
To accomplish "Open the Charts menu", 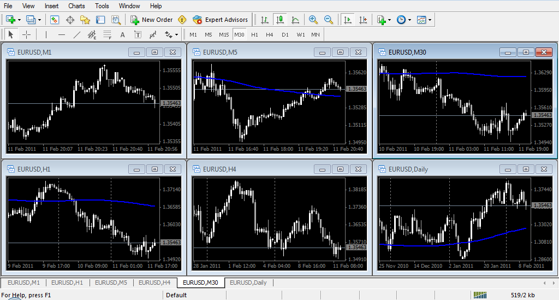I will (x=76, y=6).
